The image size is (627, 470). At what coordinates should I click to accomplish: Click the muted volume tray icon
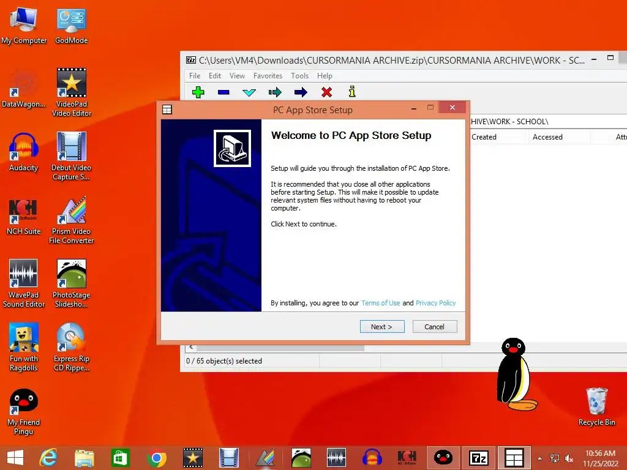pos(569,458)
